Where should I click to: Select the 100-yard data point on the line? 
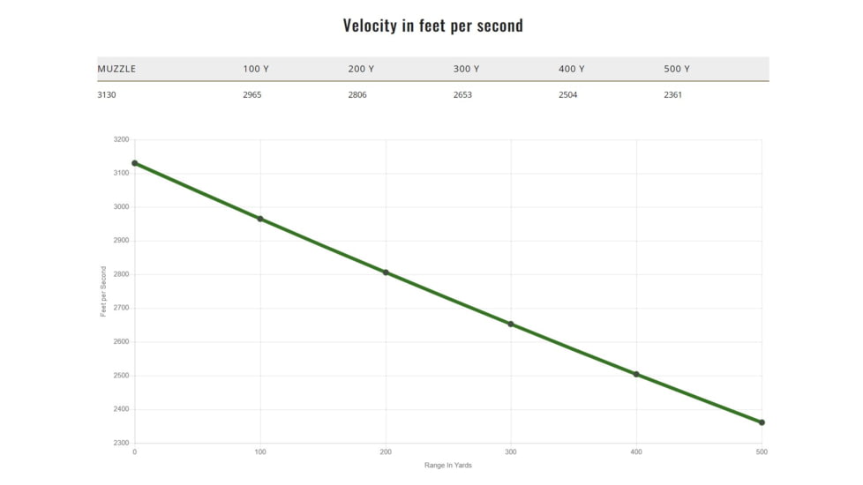coord(260,219)
